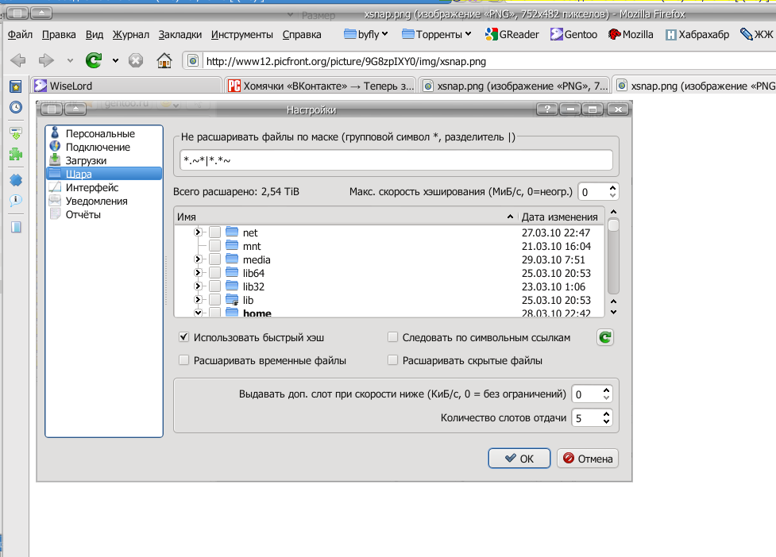Viewport: 776px width, 557px height.
Task: Select Шара settings section
Action: click(x=104, y=174)
